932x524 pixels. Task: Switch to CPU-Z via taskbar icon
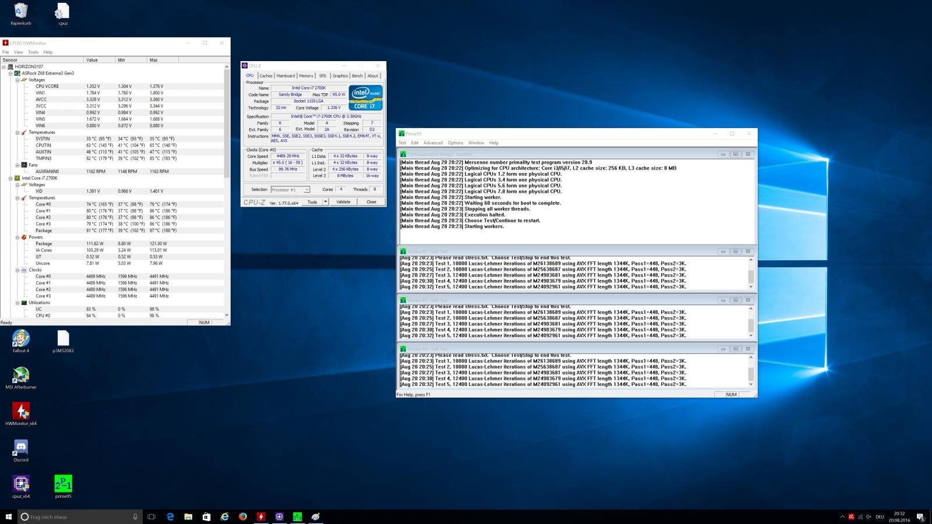point(279,516)
